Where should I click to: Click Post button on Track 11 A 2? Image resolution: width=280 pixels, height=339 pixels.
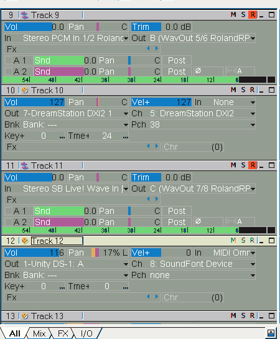coord(177,222)
